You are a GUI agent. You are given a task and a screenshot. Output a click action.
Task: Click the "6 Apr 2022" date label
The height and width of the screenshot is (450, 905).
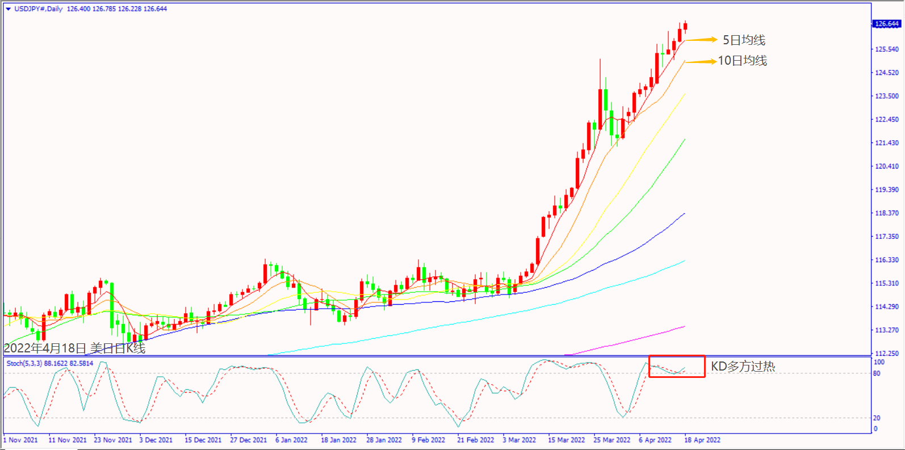click(x=655, y=440)
